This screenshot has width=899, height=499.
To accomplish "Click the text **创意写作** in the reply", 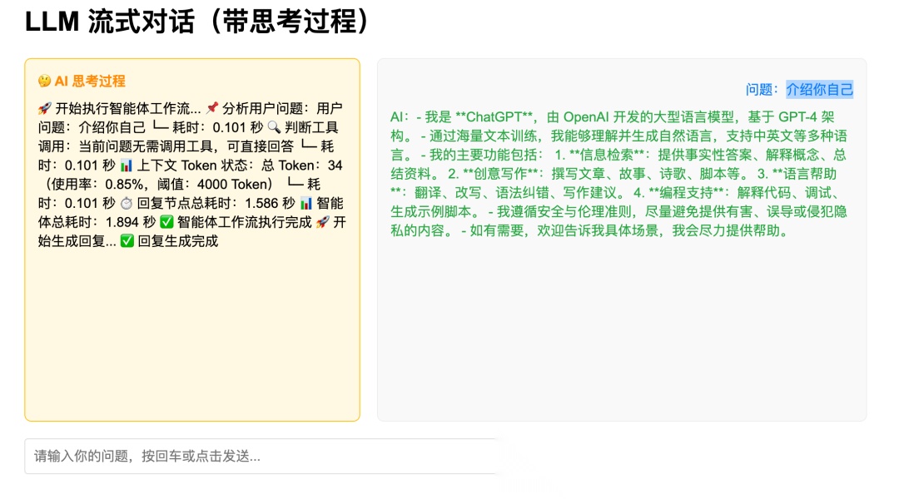I will [500, 174].
